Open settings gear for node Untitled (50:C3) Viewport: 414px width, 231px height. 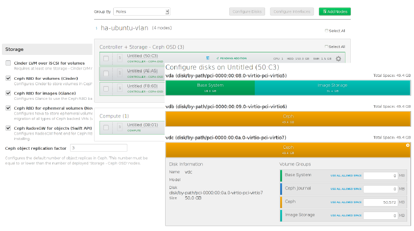click(338, 59)
